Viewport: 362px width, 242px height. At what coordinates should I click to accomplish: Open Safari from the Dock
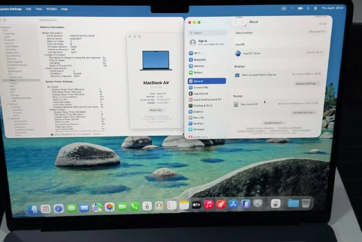click(59, 209)
